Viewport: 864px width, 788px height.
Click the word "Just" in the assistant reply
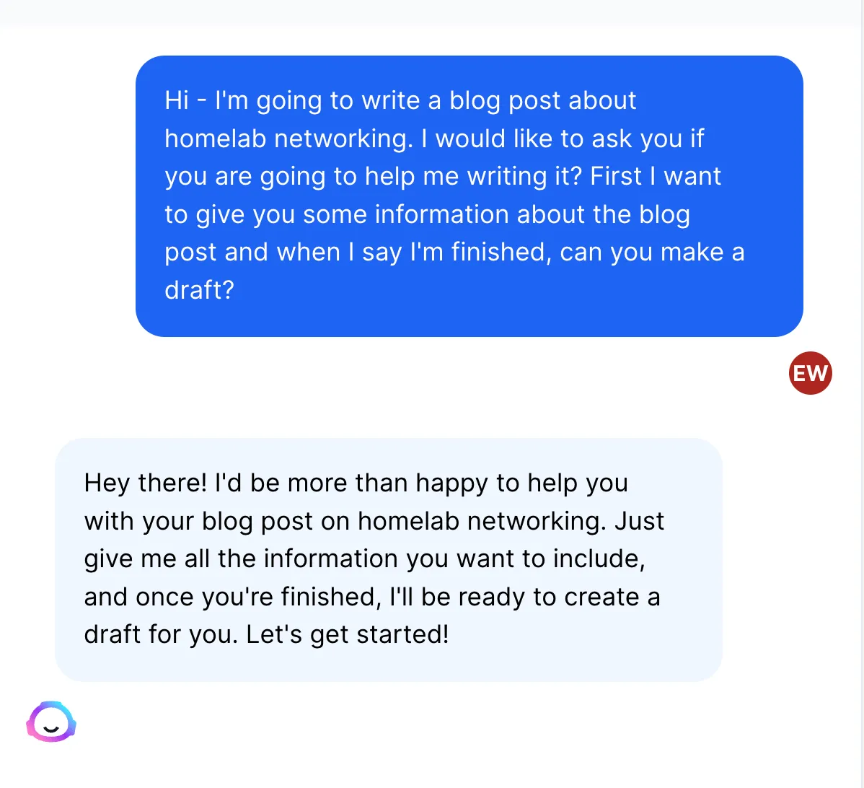pyautogui.click(x=639, y=521)
